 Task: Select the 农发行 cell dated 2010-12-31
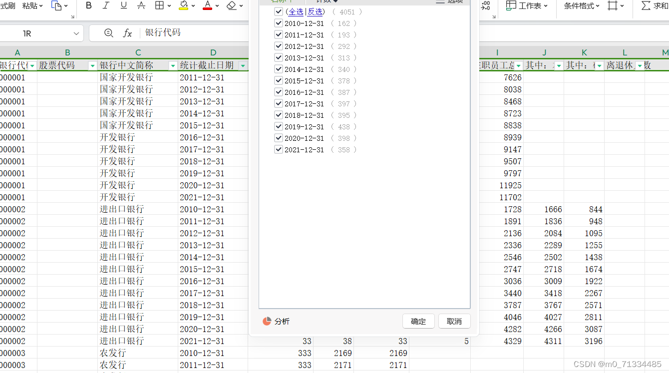(138, 353)
